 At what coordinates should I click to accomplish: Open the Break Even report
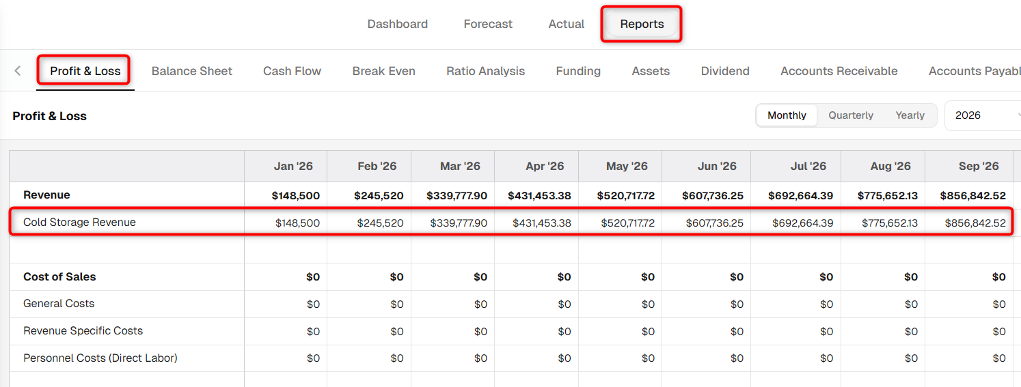(384, 71)
